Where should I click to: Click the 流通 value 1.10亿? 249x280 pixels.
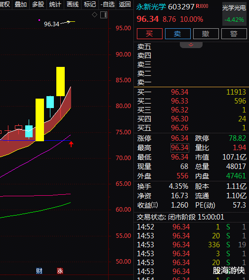[x=236, y=196]
